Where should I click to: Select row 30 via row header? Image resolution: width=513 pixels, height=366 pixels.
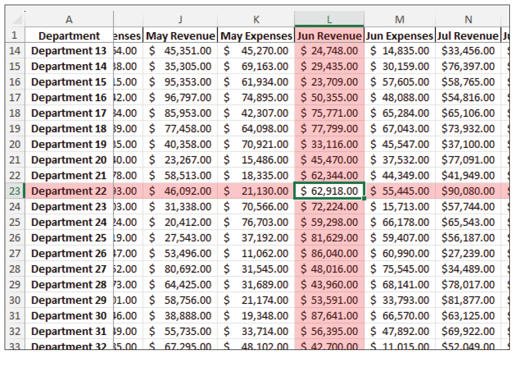point(14,300)
